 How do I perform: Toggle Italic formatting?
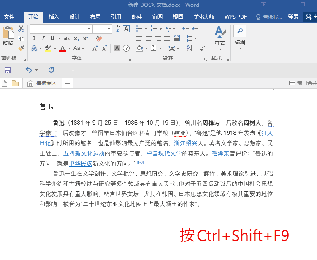point(42,38)
